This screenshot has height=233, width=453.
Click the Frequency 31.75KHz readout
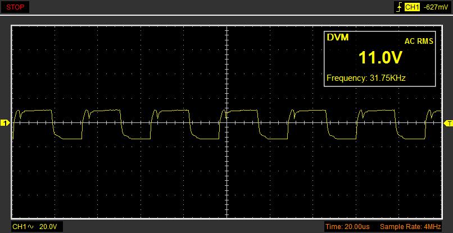point(366,78)
